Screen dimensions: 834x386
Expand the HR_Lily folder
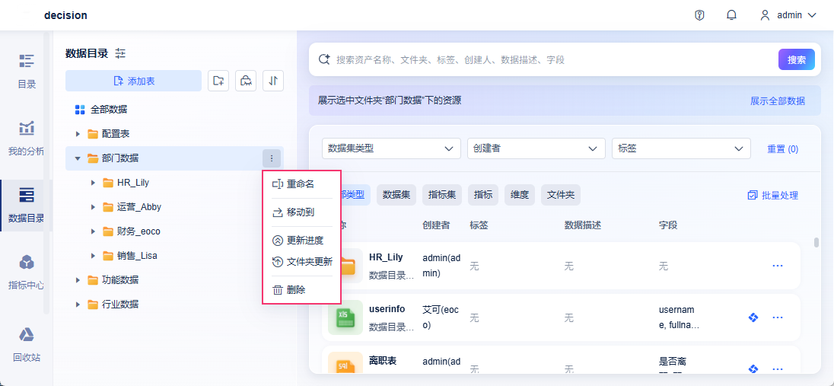click(93, 183)
